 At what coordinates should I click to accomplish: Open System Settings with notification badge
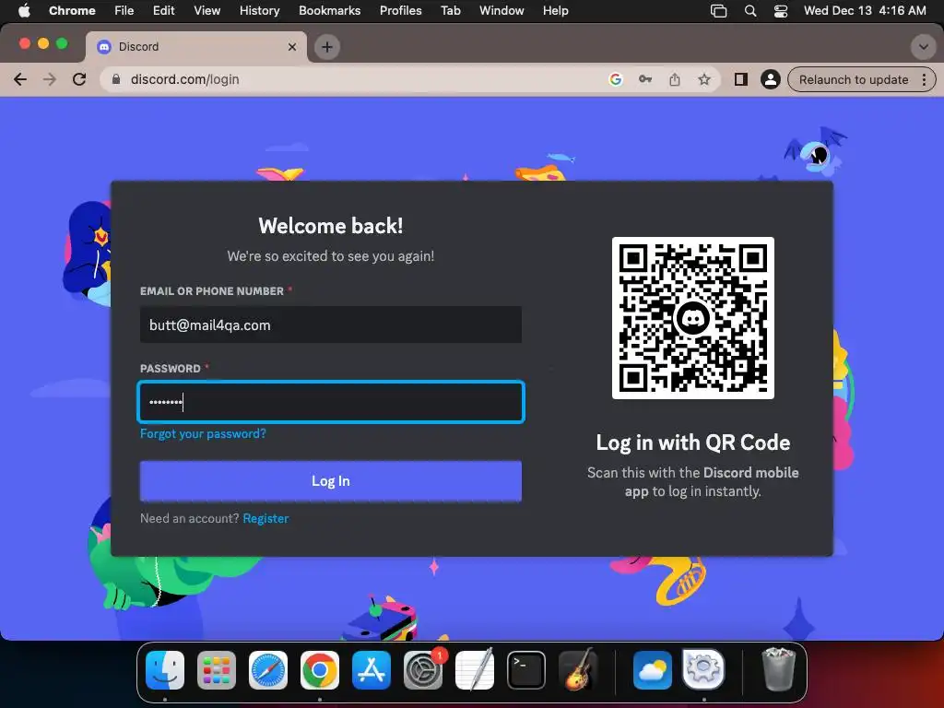(x=423, y=670)
